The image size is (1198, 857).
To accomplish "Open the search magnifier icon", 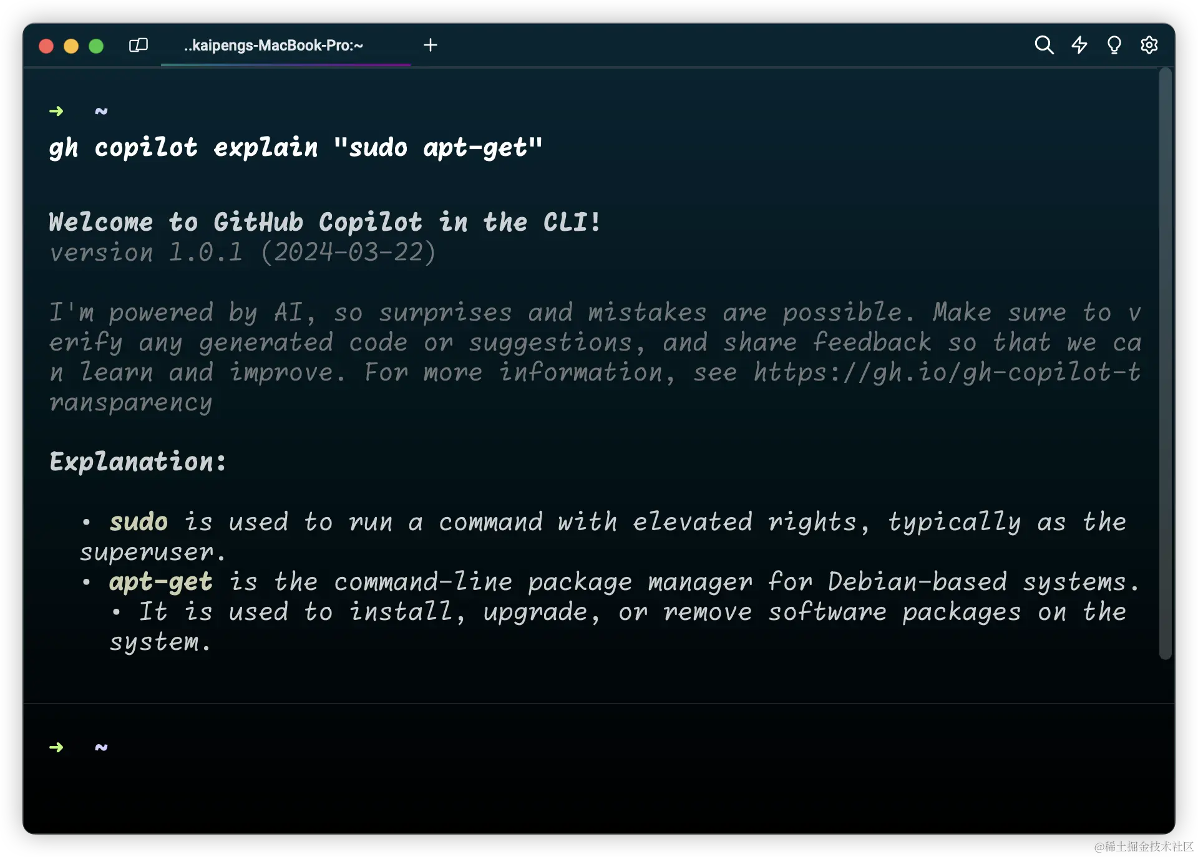I will point(1044,45).
